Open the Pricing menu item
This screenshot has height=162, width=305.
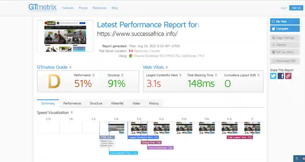pyautogui.click(x=83, y=8)
